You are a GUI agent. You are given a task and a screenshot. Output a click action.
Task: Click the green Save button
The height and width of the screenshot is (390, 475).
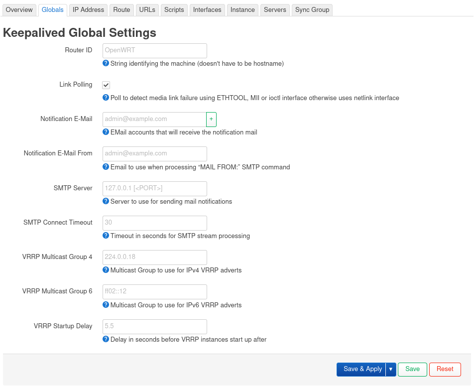point(412,369)
